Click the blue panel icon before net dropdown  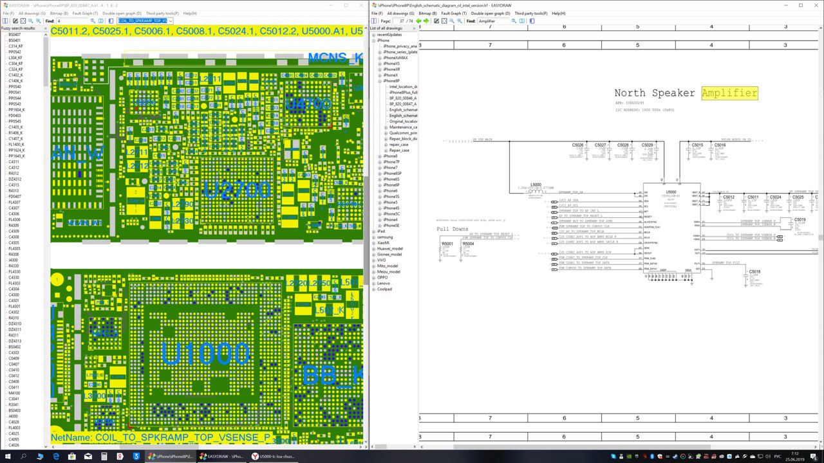tap(112, 21)
